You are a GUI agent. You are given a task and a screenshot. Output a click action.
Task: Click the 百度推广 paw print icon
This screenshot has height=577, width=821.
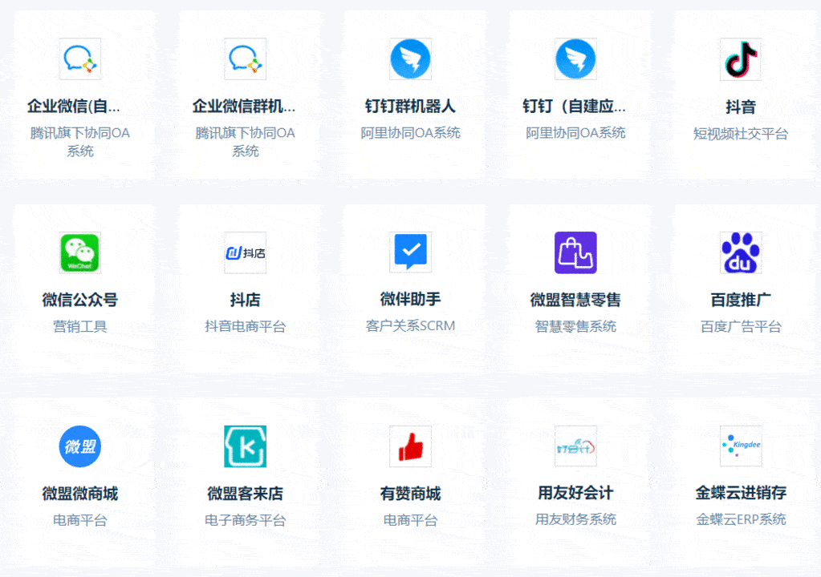click(x=739, y=252)
